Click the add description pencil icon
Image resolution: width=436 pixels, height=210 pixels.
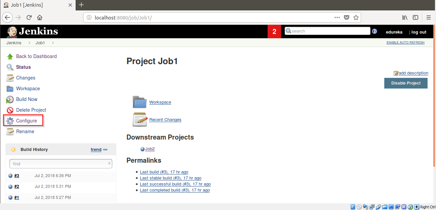[x=397, y=73]
